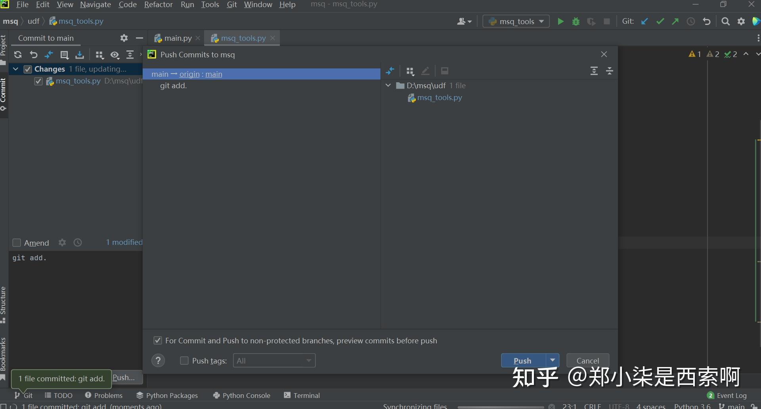Image resolution: width=761 pixels, height=409 pixels.
Task: Start debugging the msq_tools project
Action: tap(576, 21)
